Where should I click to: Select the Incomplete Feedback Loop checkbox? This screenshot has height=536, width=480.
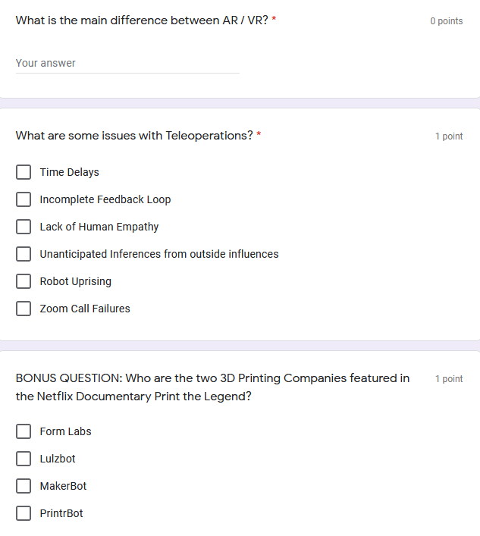(x=24, y=199)
